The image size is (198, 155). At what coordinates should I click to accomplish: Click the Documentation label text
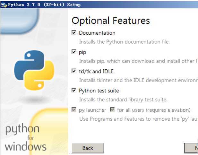(x=97, y=33)
